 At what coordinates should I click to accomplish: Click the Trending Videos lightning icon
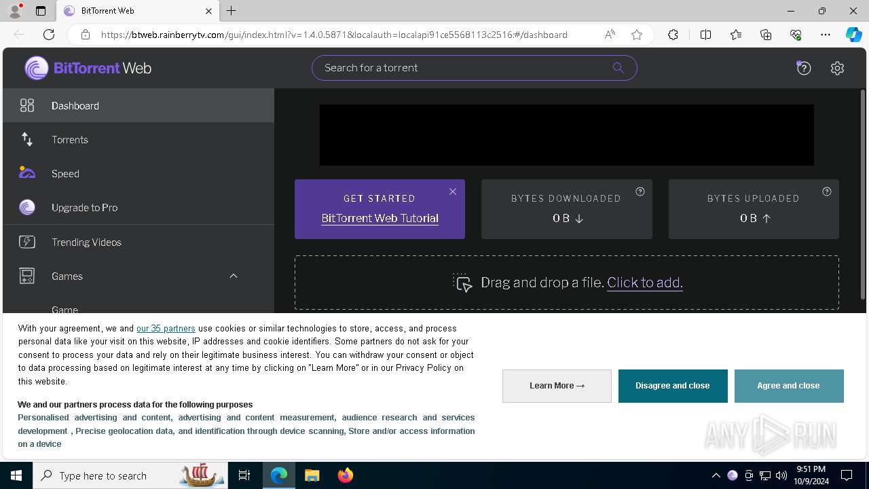tap(27, 242)
